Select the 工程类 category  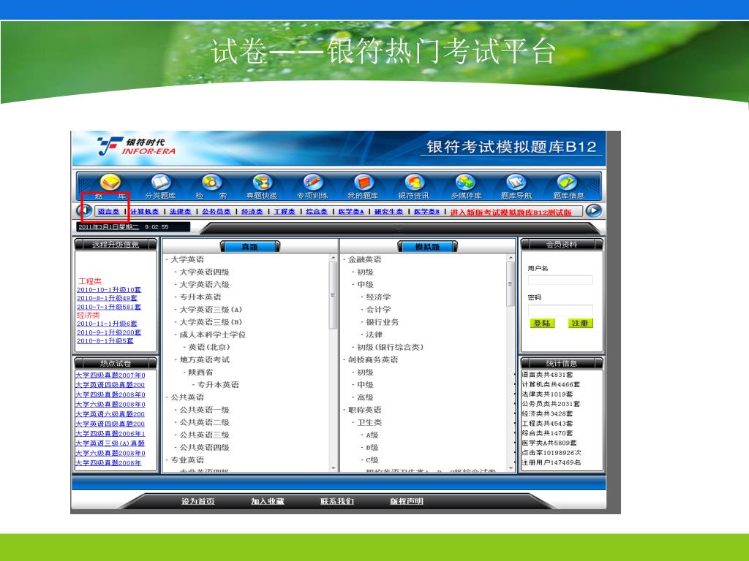click(285, 211)
